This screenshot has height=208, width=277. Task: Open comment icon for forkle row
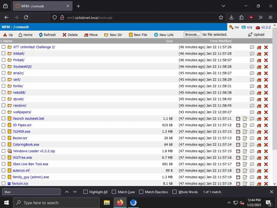click(x=252, y=86)
